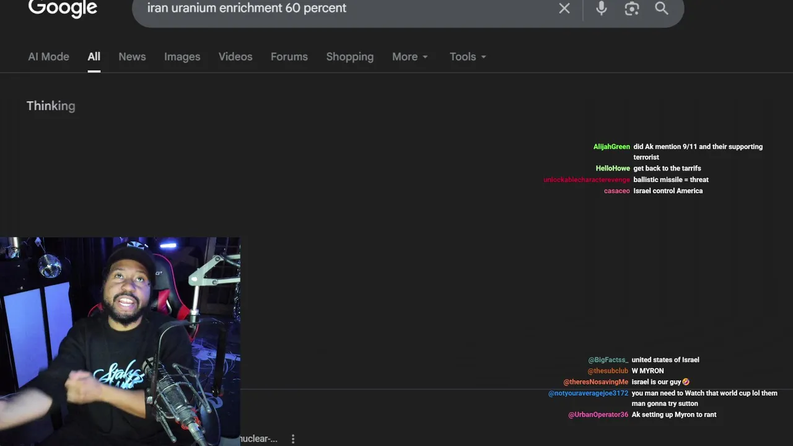Click chat username @notyouraveragejoe3172

tap(588, 393)
